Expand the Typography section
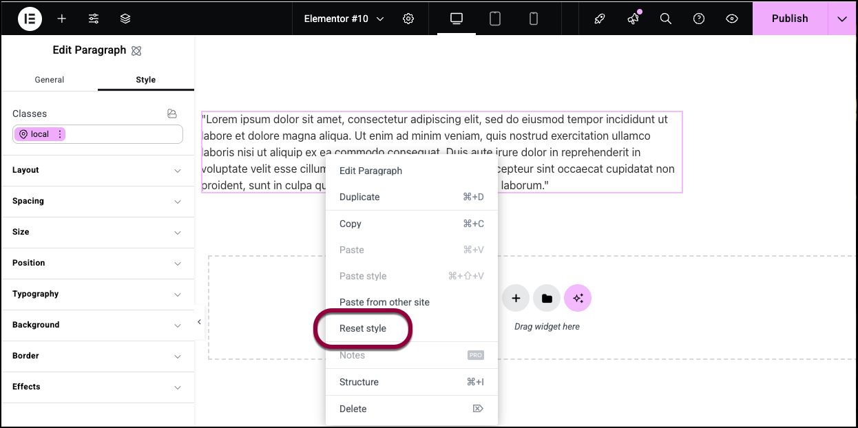Screen dimensions: 858x428 [x=97, y=294]
